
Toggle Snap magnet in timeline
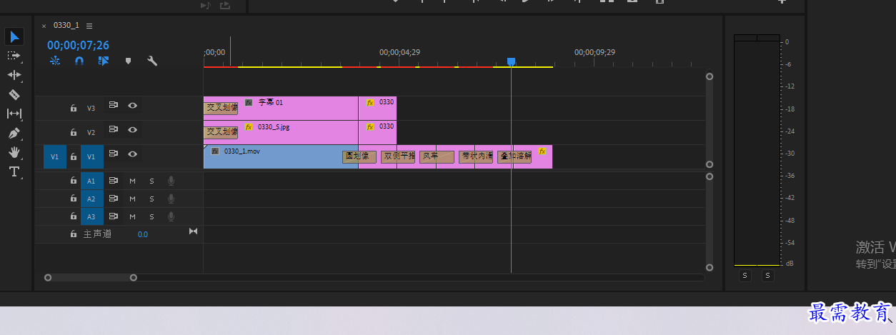[79, 61]
